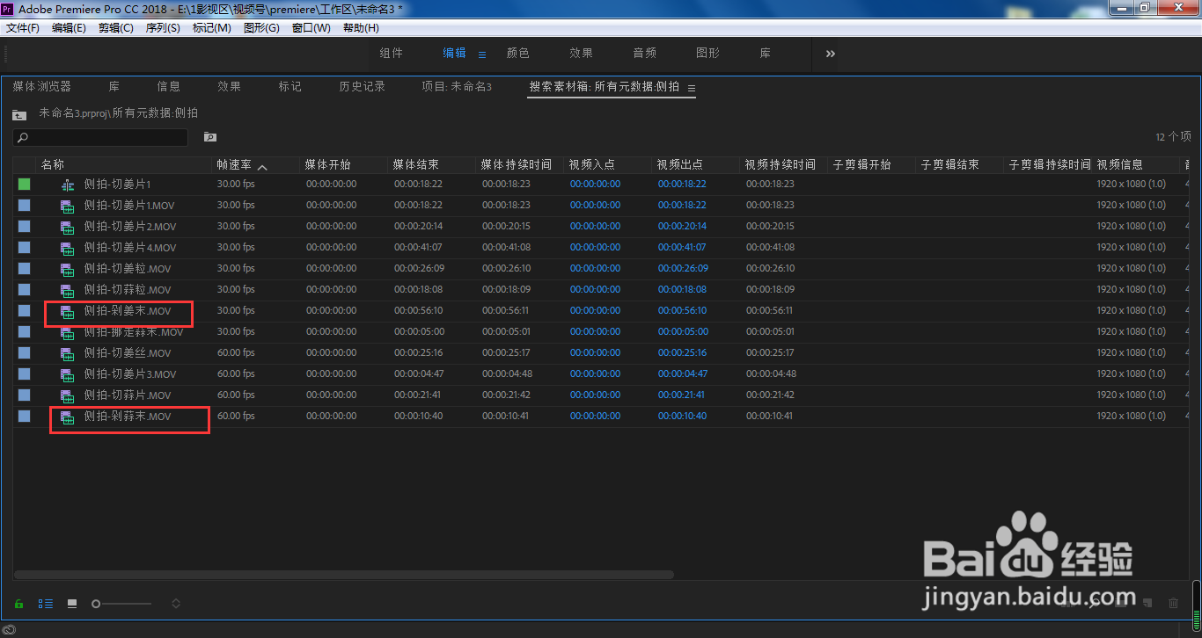This screenshot has height=638, width=1202.
Task: Switch to 信息 panel tab
Action: (169, 86)
